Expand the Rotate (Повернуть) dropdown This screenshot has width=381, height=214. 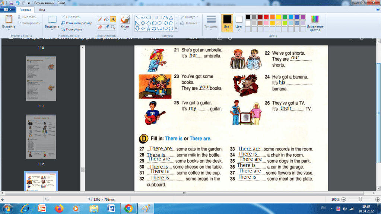(75, 29)
